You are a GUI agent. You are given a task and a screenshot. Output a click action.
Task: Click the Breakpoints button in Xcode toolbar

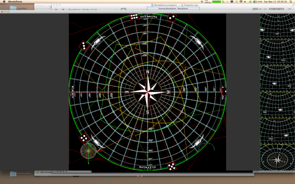[x=123, y=9]
